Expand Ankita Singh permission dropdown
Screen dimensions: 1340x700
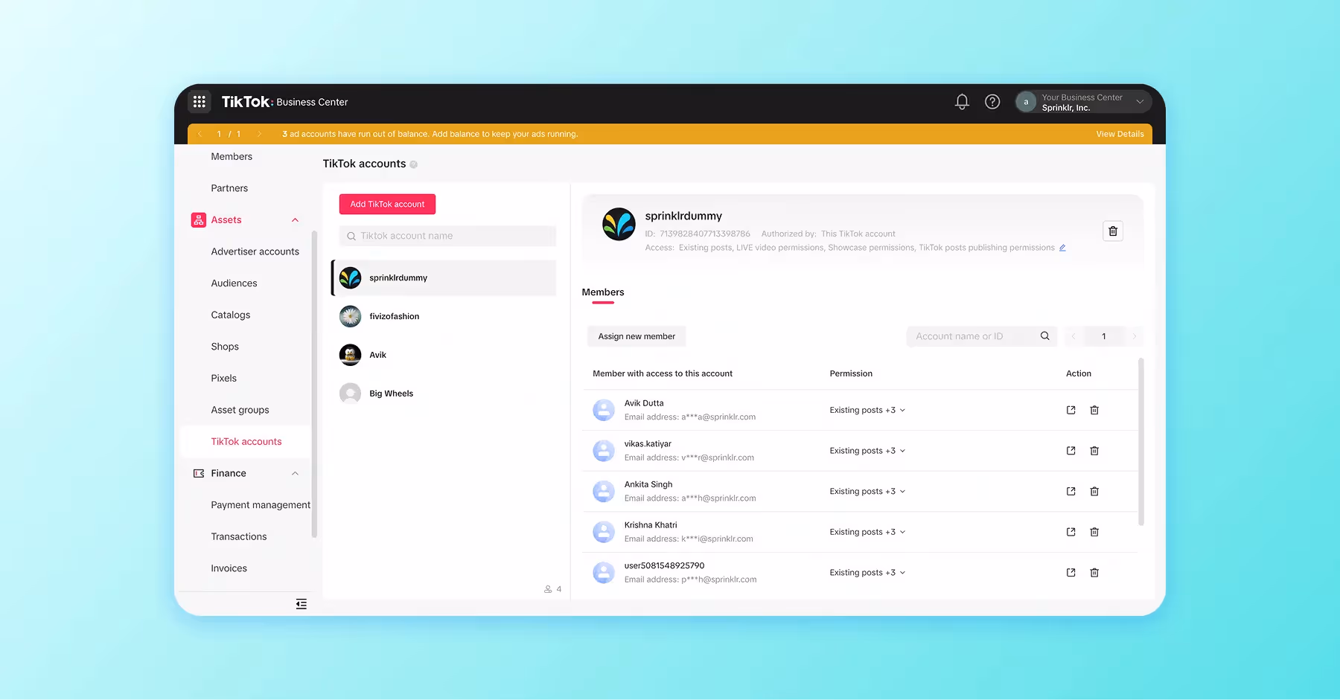867,492
